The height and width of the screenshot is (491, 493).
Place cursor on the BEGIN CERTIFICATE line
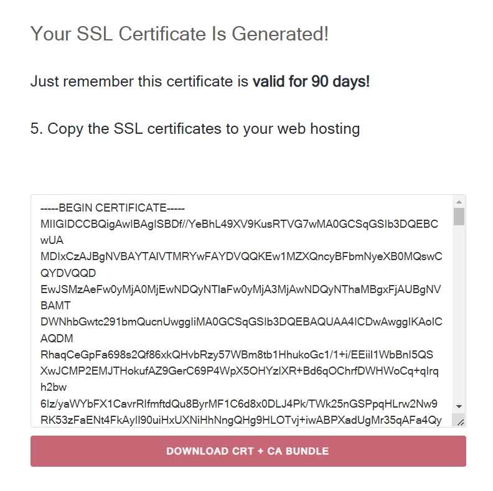click(x=112, y=208)
